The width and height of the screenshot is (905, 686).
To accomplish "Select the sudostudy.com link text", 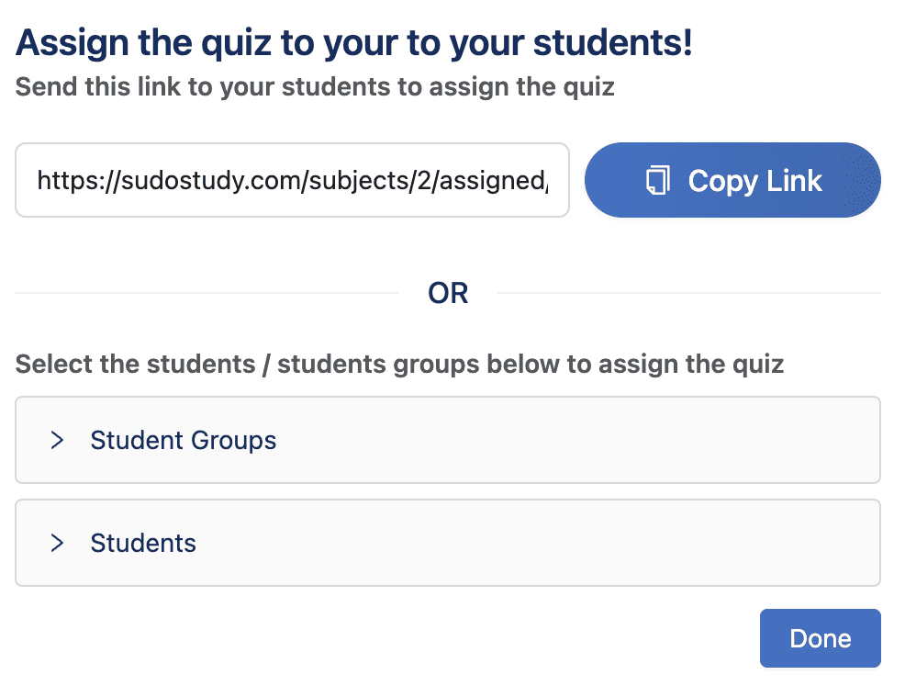I will pyautogui.click(x=292, y=180).
